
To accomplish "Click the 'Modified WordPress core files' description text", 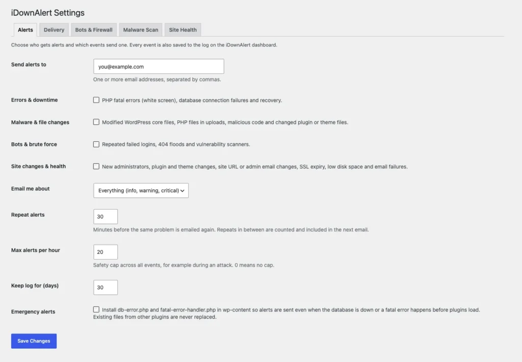I will [x=225, y=122].
